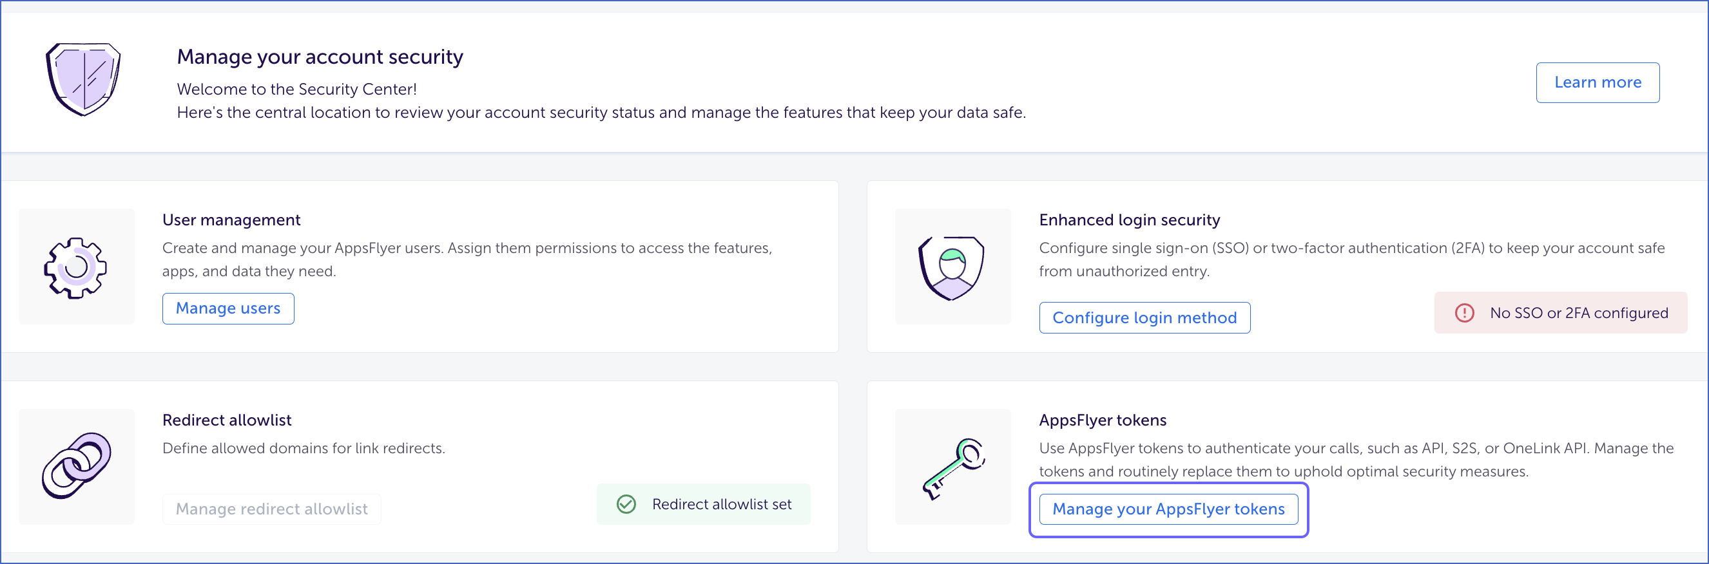Click the 'Configure single sign-on (SSO)' description
1709x564 pixels.
pyautogui.click(x=1352, y=260)
